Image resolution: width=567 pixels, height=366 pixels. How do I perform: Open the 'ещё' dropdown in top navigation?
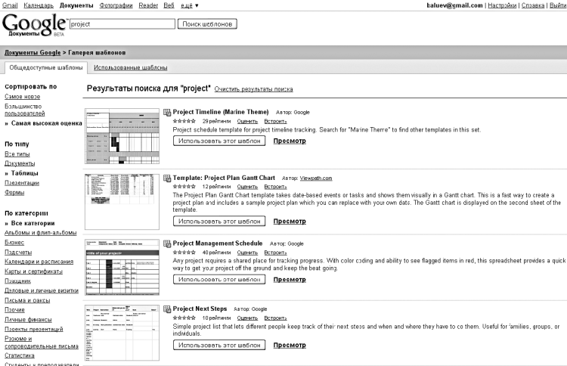189,5
